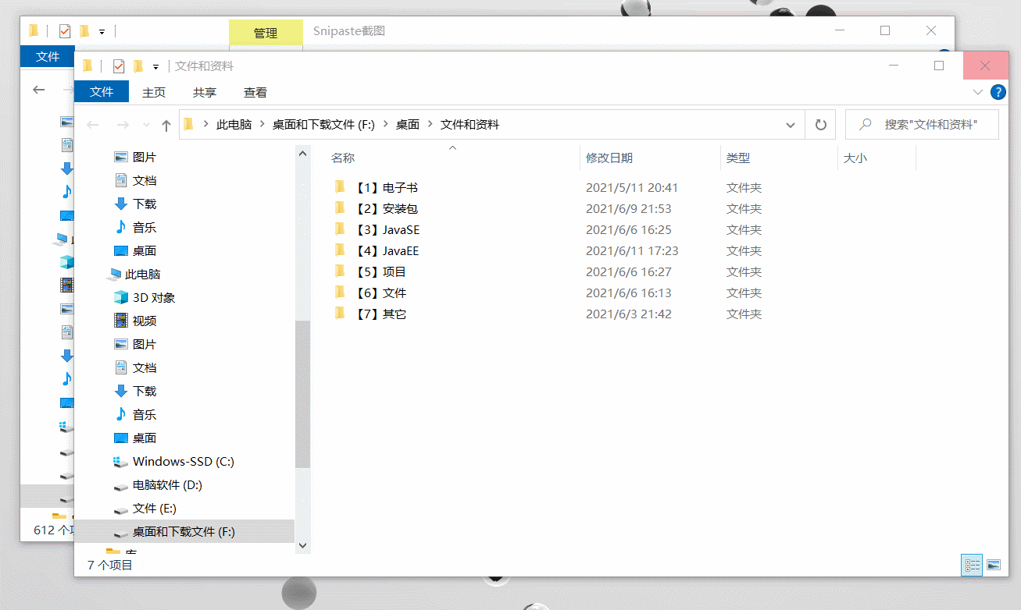The width and height of the screenshot is (1021, 610).
Task: Navigate to 桌面 via the breadcrumb
Action: (405, 124)
